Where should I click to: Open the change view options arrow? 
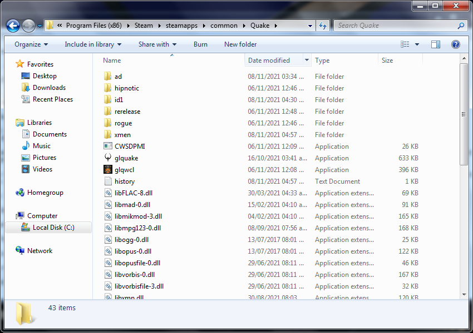(x=417, y=44)
